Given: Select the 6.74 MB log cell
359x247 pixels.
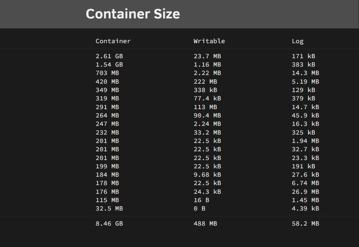Looking at the screenshot, I should pyautogui.click(x=305, y=183).
